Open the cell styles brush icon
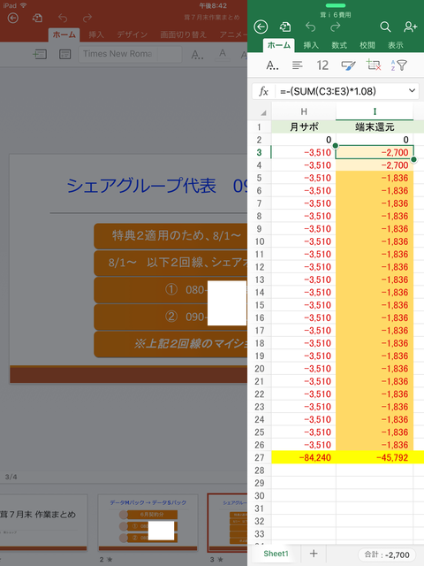Screen dimensions: 424x566 (348, 65)
